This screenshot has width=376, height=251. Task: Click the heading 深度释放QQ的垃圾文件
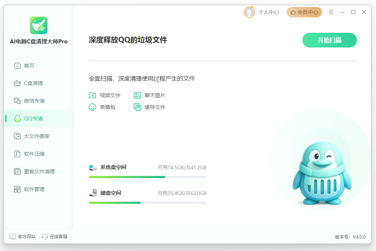click(128, 40)
